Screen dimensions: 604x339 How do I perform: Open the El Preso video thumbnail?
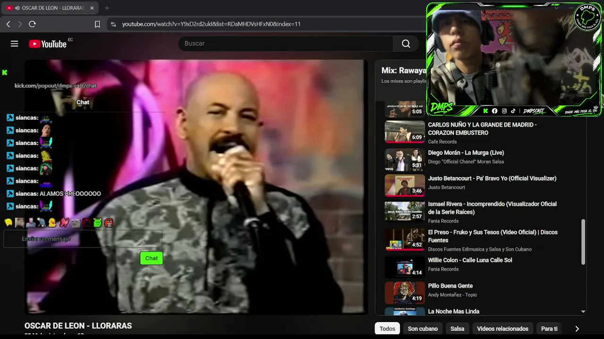pyautogui.click(x=404, y=239)
